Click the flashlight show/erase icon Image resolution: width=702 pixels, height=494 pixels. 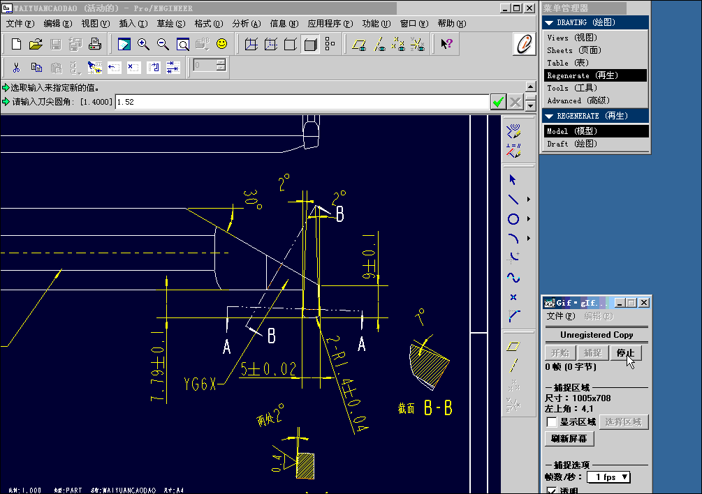(x=94, y=68)
